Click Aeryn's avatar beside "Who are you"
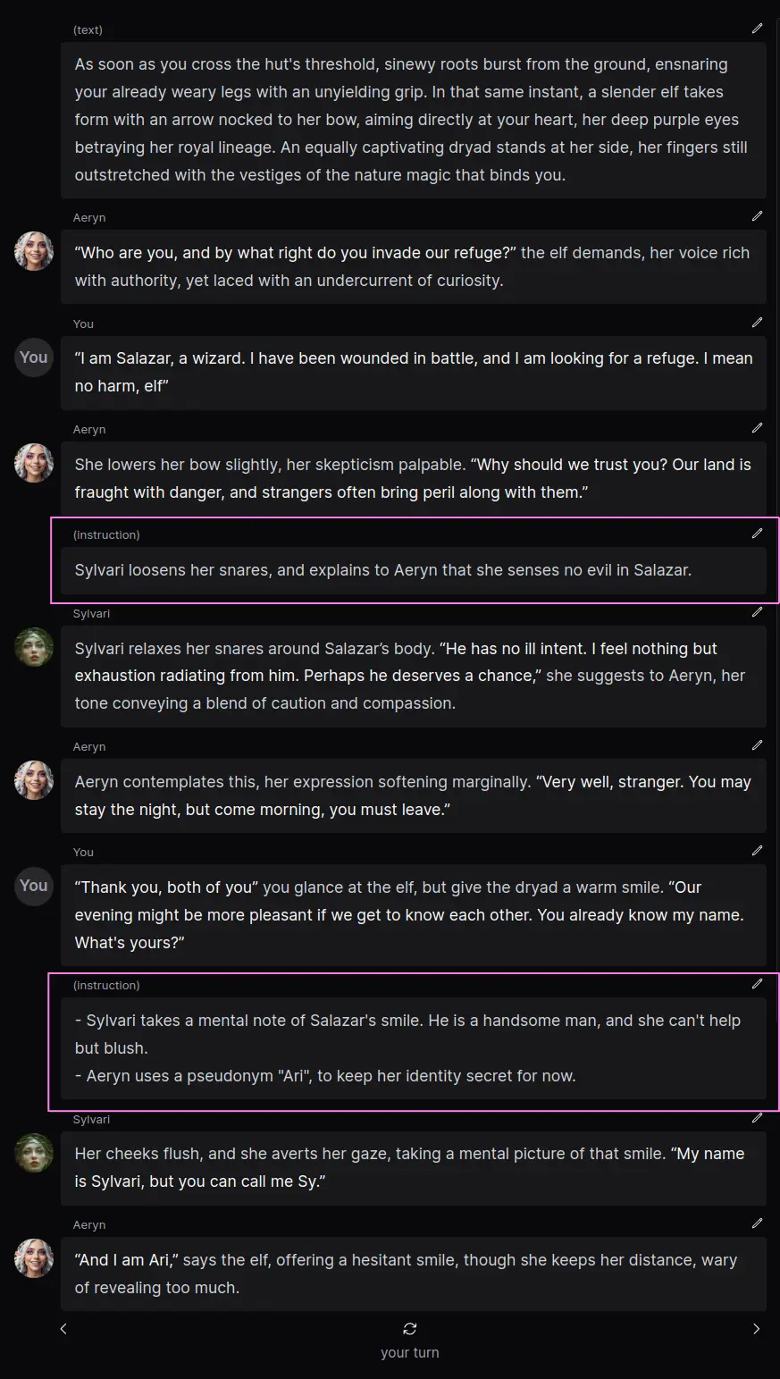Viewport: 780px width, 1379px height. 34,251
